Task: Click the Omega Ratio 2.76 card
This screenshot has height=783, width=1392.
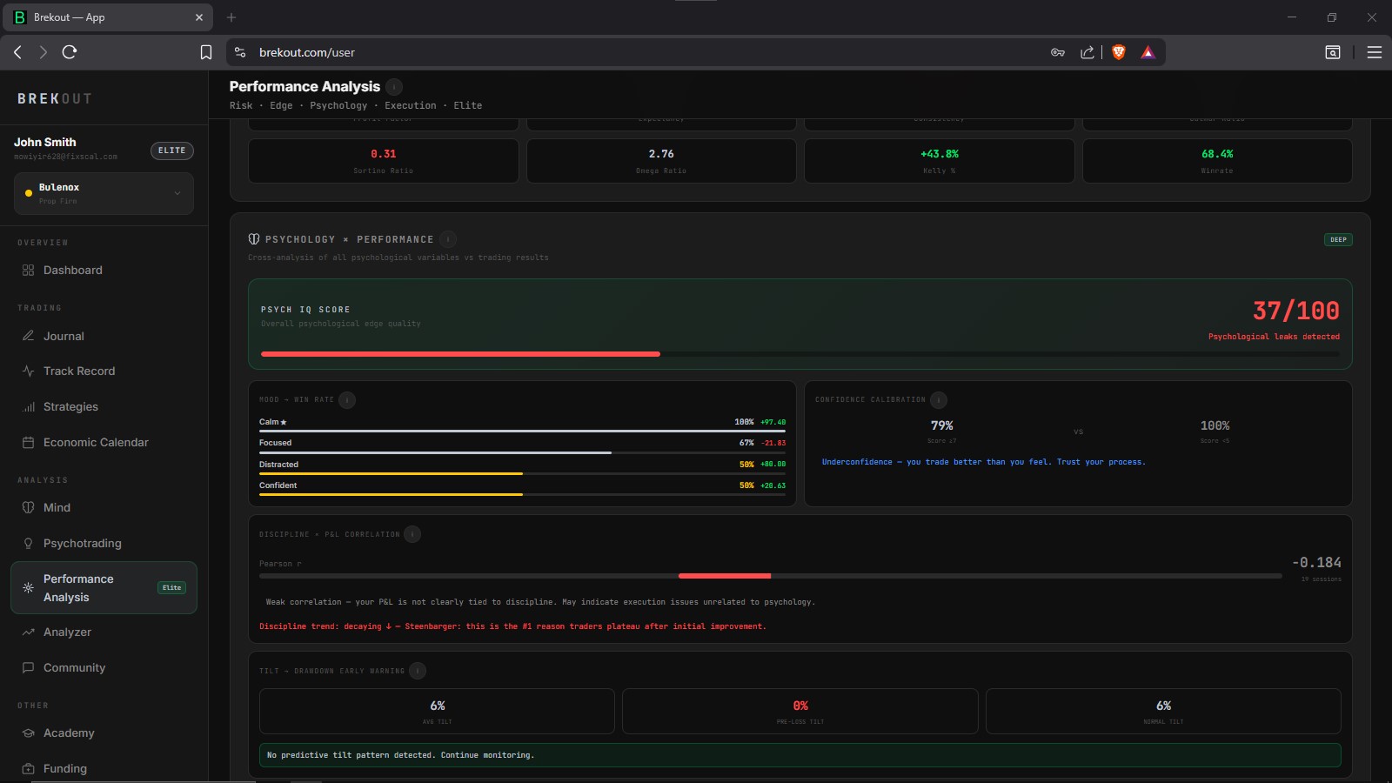Action: click(661, 161)
